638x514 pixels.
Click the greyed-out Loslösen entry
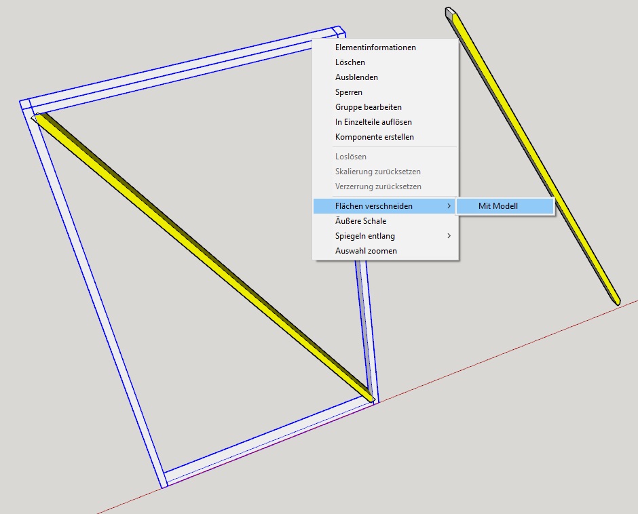click(351, 157)
